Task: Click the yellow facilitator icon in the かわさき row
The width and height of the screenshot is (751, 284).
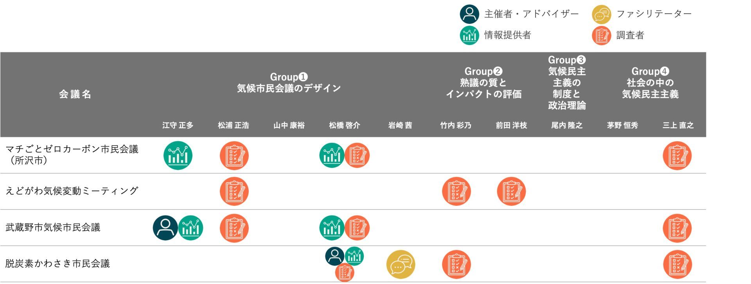Action: (x=401, y=264)
